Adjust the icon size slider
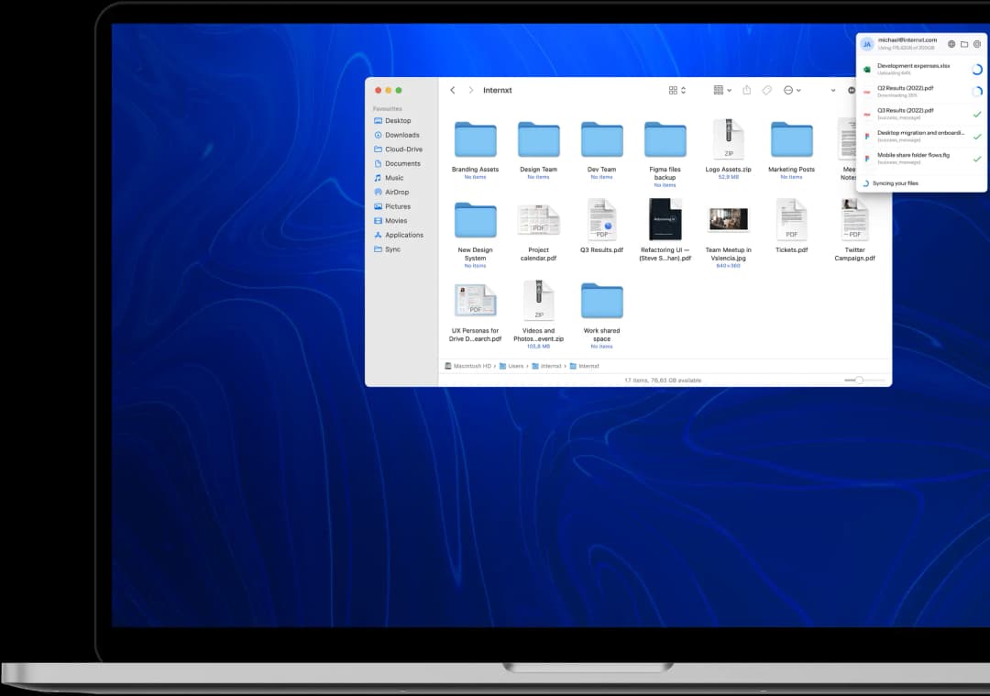This screenshot has width=990, height=696. pyautogui.click(x=859, y=380)
